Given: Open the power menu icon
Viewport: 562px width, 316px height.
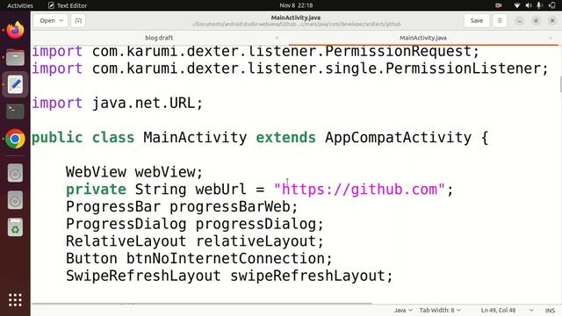Looking at the screenshot, I should click(552, 5).
